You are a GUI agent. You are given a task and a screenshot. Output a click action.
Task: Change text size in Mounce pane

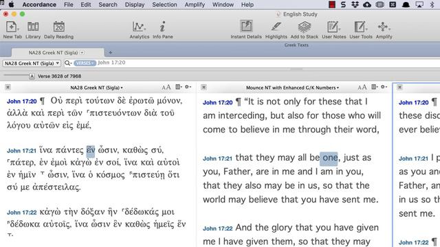(x=362, y=87)
